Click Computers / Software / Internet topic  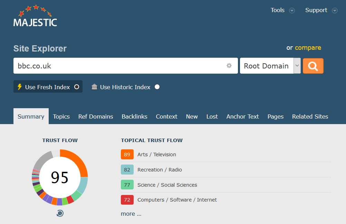pos(177,200)
